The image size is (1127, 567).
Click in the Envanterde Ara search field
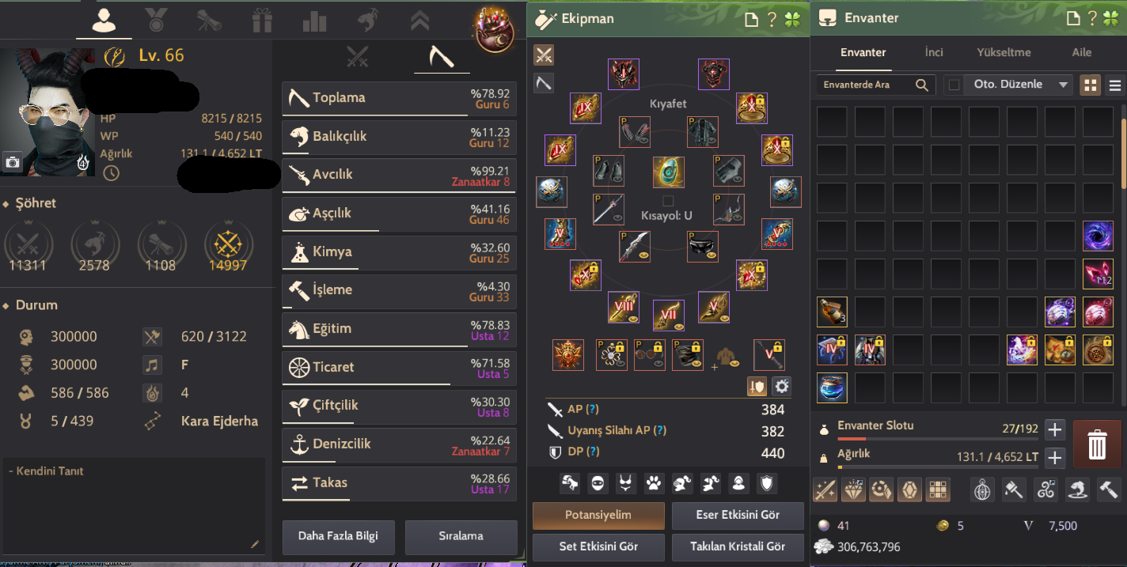pyautogui.click(x=867, y=85)
